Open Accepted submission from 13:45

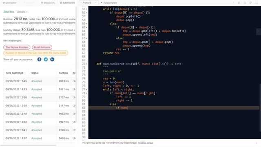(x=37, y=81)
